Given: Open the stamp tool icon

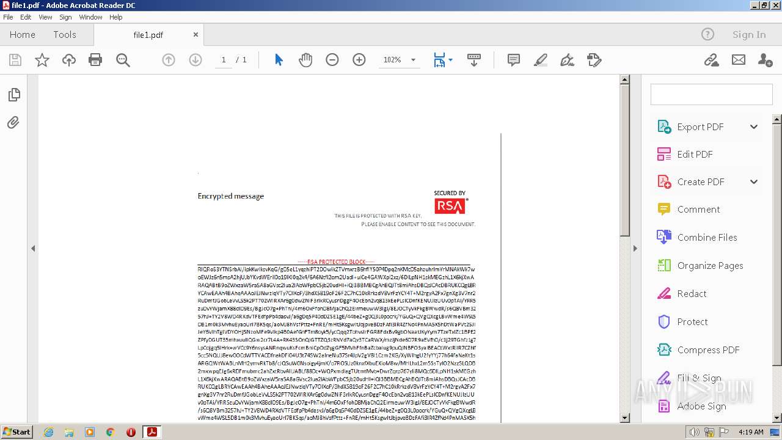Looking at the screenshot, I should pos(594,60).
